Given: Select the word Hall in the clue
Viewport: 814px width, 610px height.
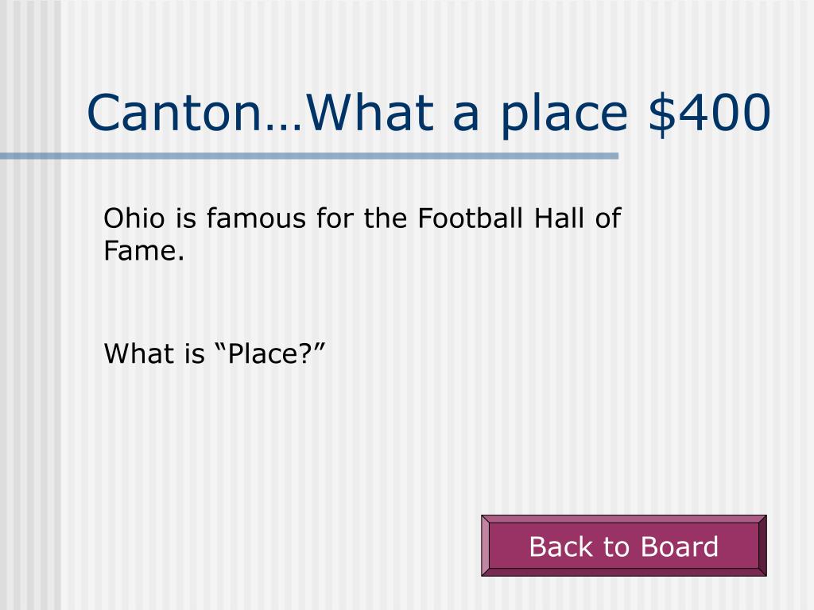Looking at the screenshot, I should (560, 218).
